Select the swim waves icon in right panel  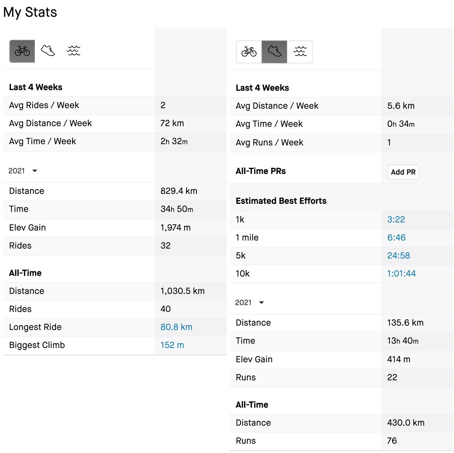(x=300, y=52)
